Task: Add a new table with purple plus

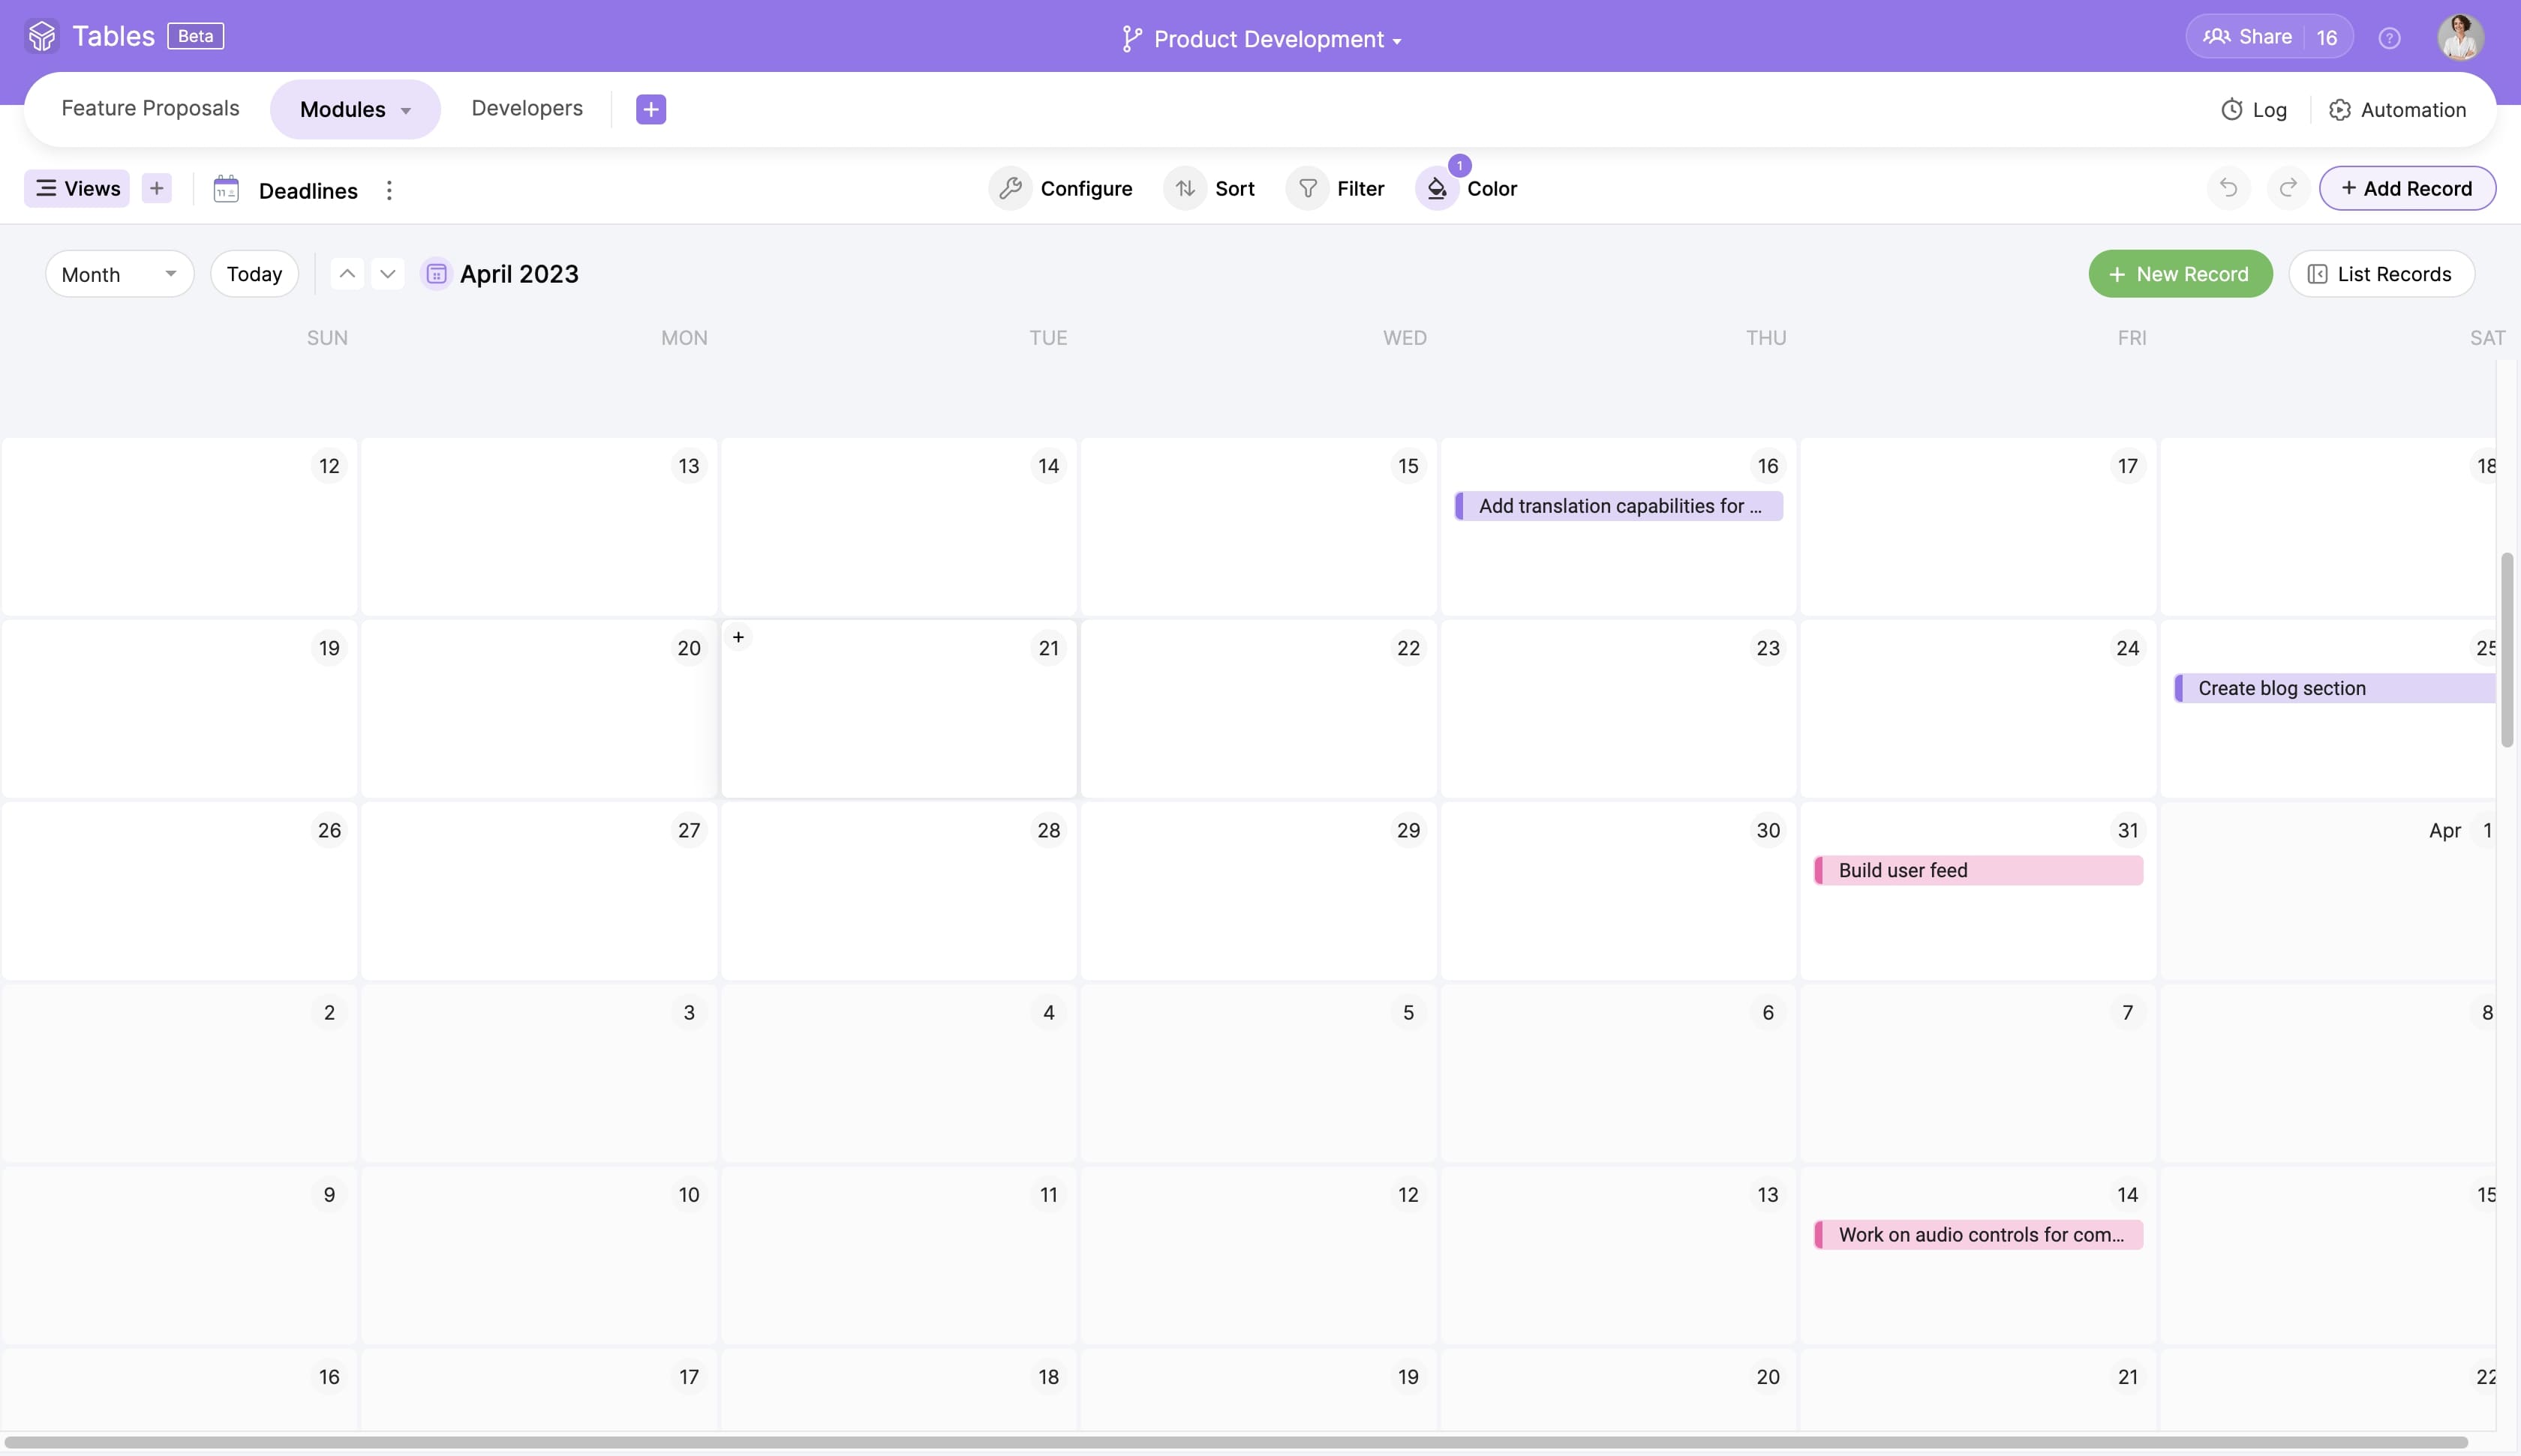Action: (651, 109)
